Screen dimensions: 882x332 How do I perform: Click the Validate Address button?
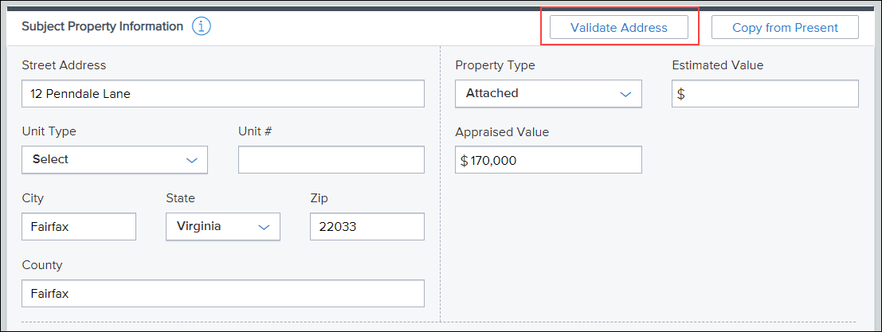point(619,28)
